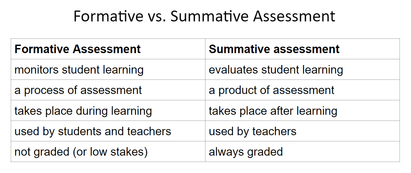Click the word 'evaluates' in first row
411x173 pixels.
coord(233,69)
